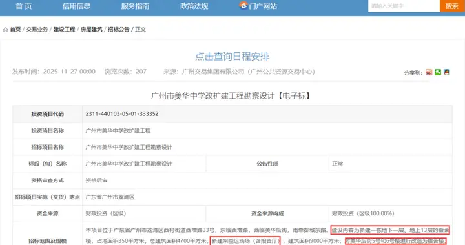Open the 信用信息 navigation tab

click(x=76, y=6)
